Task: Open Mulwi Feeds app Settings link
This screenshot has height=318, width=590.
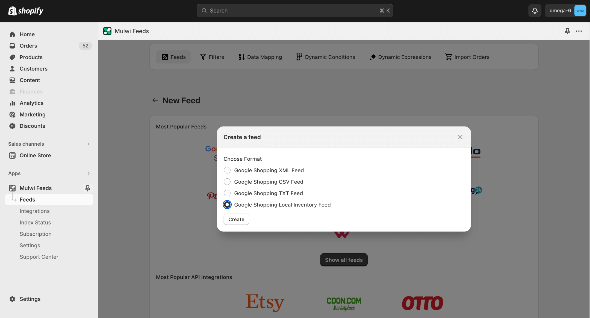Action: [x=30, y=245]
